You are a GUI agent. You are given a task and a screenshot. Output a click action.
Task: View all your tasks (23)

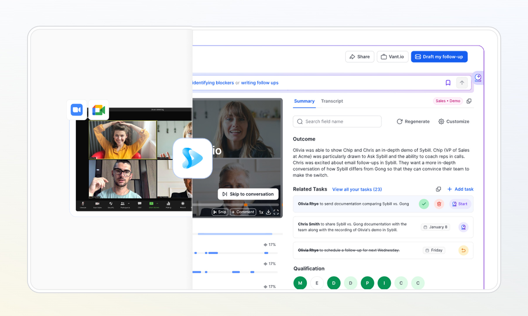coord(357,189)
